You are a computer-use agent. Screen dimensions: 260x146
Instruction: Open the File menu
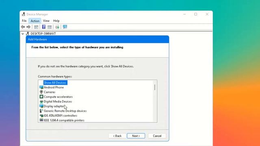[x=24, y=21]
